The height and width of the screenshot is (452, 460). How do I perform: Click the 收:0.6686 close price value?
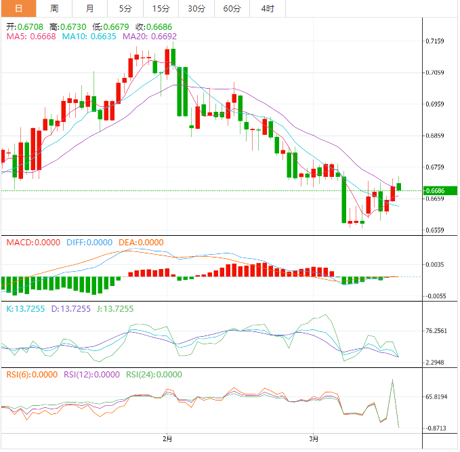pyautogui.click(x=154, y=27)
